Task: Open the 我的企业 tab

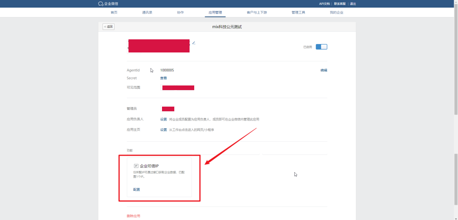Action: click(336, 13)
